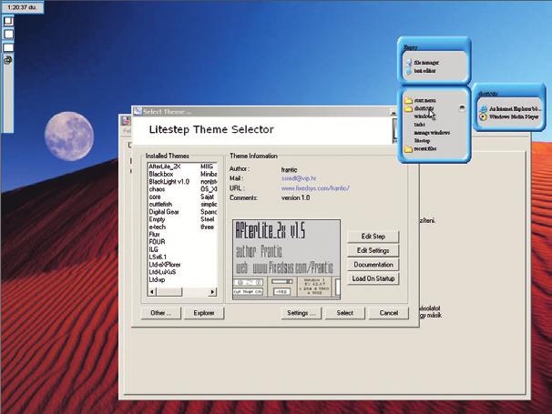Select the MIIG theme in second column
Viewport: 552px width, 414px height.
[x=207, y=167]
